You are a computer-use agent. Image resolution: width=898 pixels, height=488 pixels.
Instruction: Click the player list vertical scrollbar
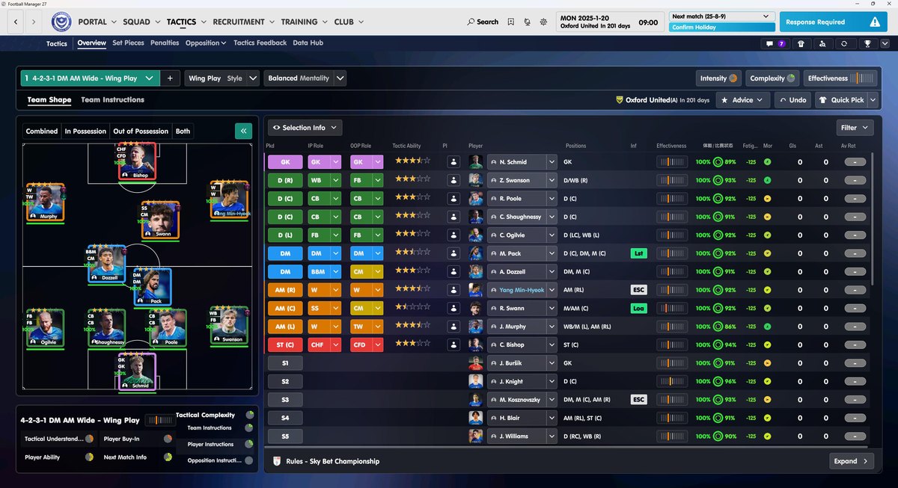873,218
